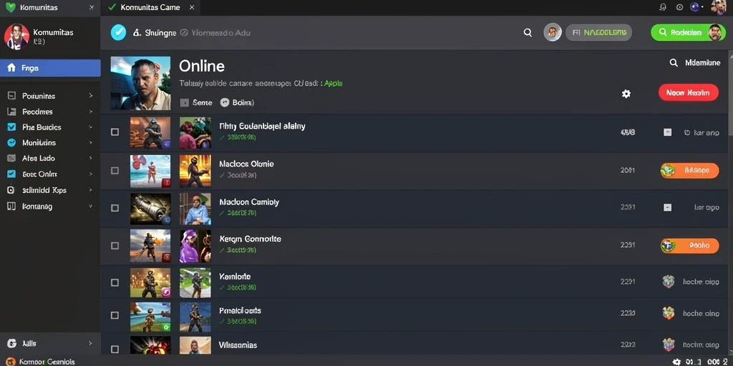This screenshot has width=733, height=366.
Task: Open the Poriunites sidebar icon
Action: pyautogui.click(x=11, y=96)
